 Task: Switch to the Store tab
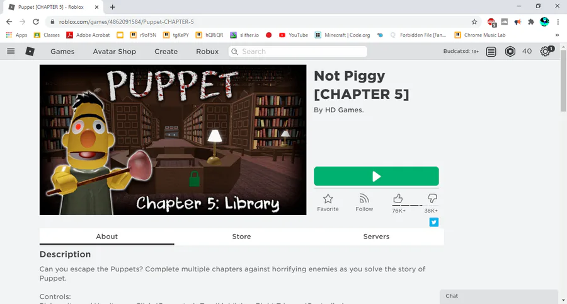[x=241, y=237]
